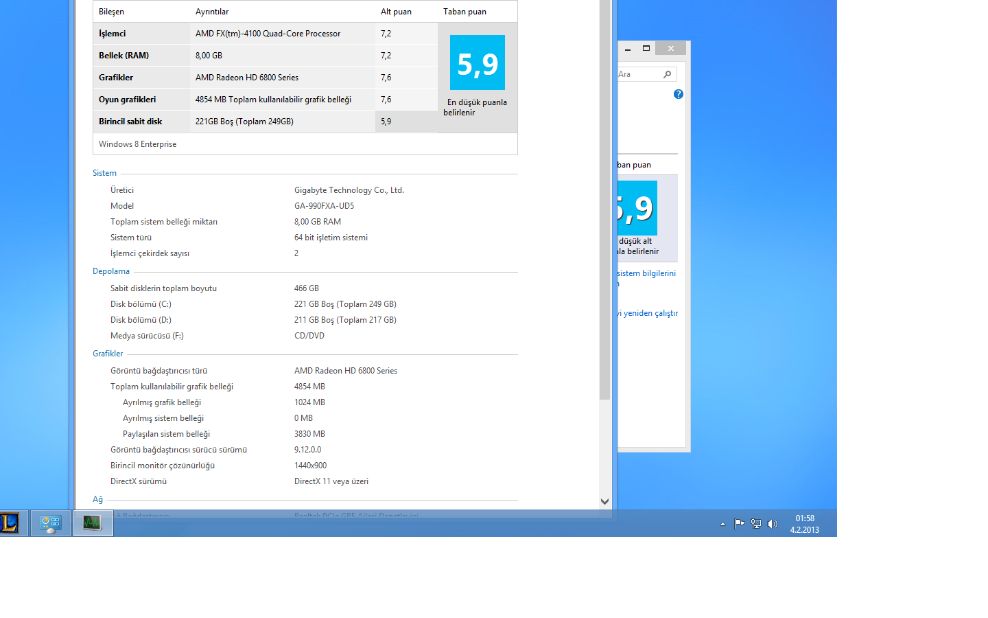Click the search magnifier icon in the Ara box
988x618 pixels.
pyautogui.click(x=666, y=73)
